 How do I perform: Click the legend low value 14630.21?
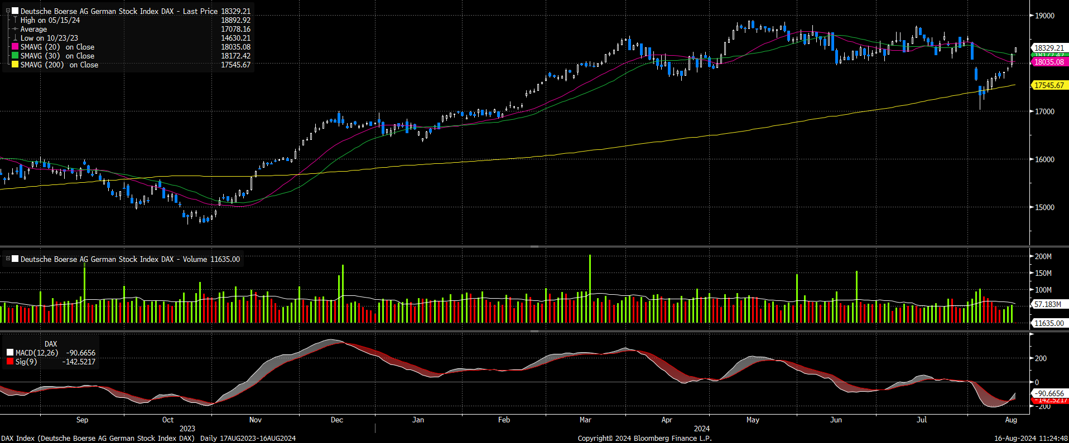(235, 38)
